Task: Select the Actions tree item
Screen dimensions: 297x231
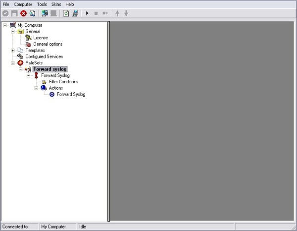Action: pyautogui.click(x=55, y=88)
